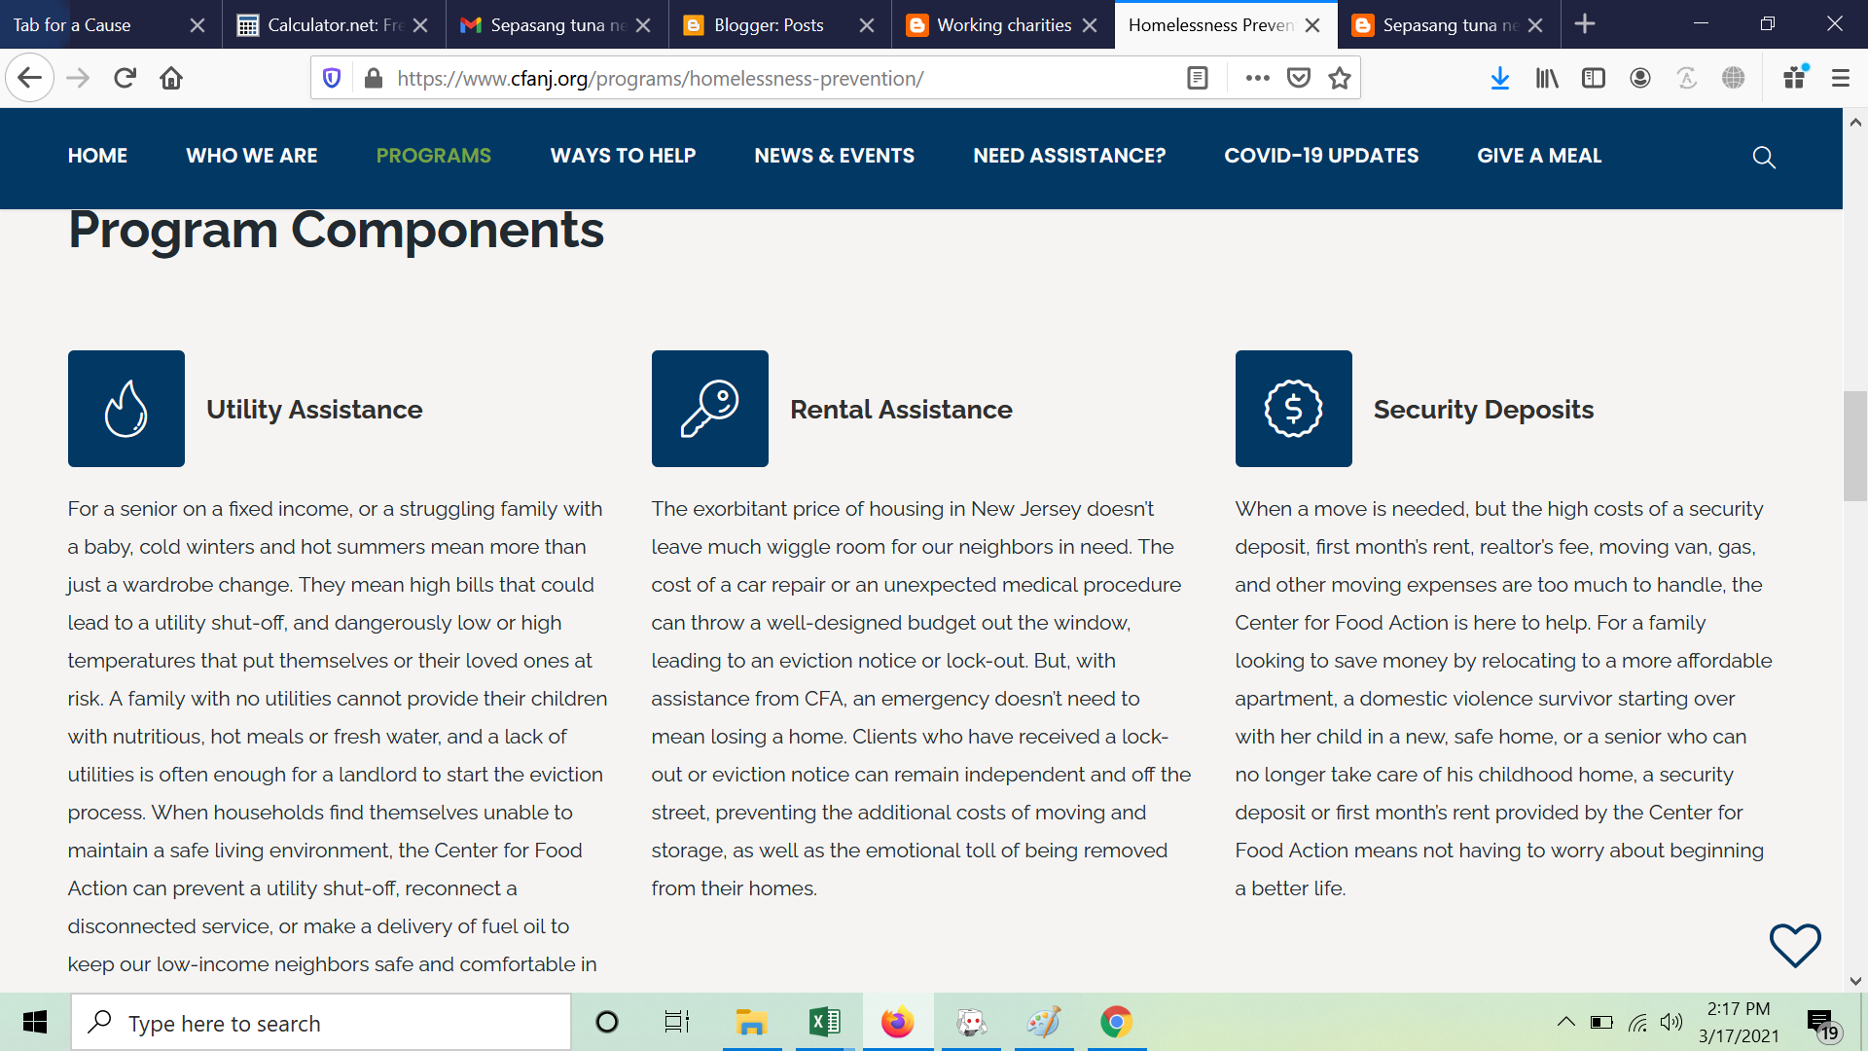
Task: Open Excel from the taskbar
Action: coord(824,1022)
